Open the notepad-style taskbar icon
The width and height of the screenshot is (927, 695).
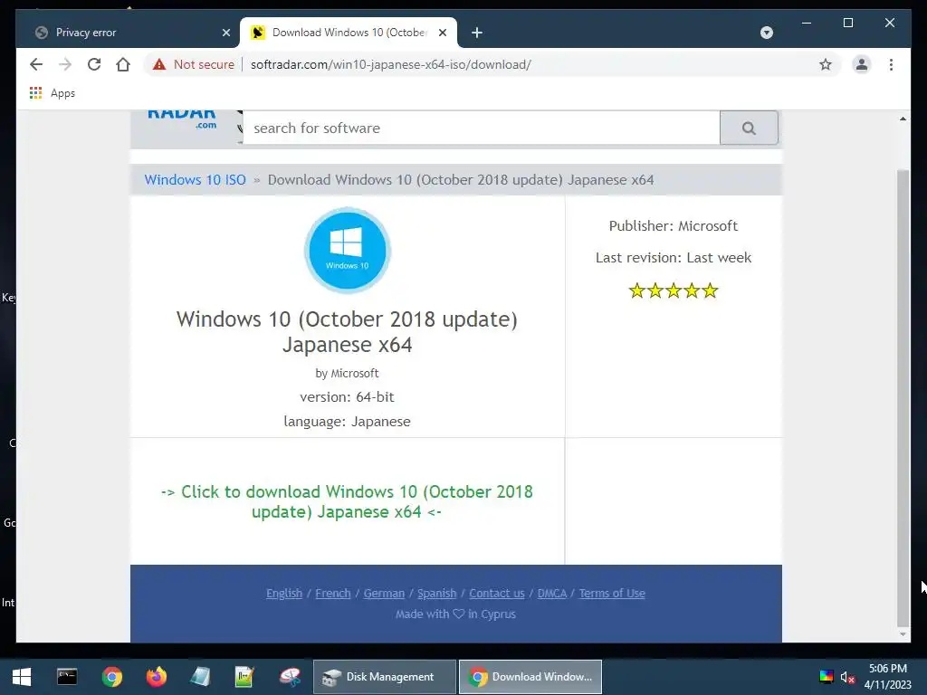[200, 677]
